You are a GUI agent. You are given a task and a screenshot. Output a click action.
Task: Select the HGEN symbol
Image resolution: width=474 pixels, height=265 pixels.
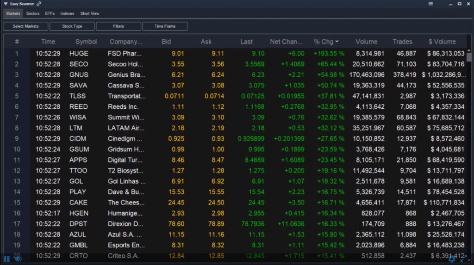[79, 213]
